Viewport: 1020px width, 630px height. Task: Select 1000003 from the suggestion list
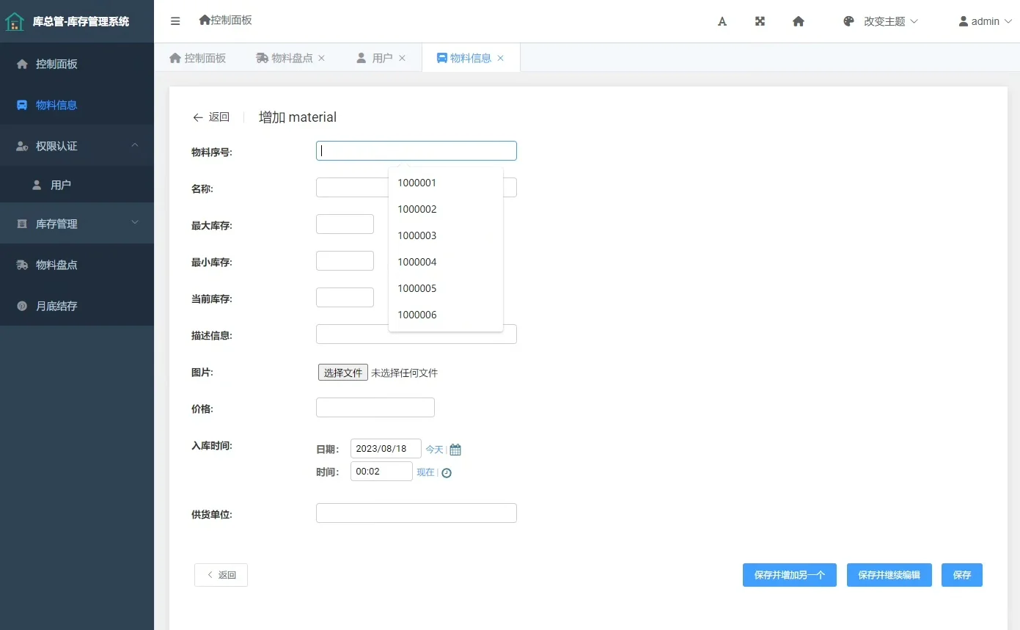417,235
